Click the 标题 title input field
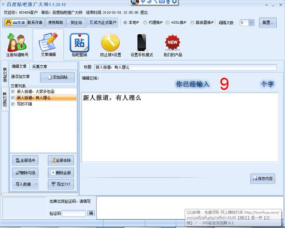The width and height of the screenshot is (285, 228). (x=186, y=67)
